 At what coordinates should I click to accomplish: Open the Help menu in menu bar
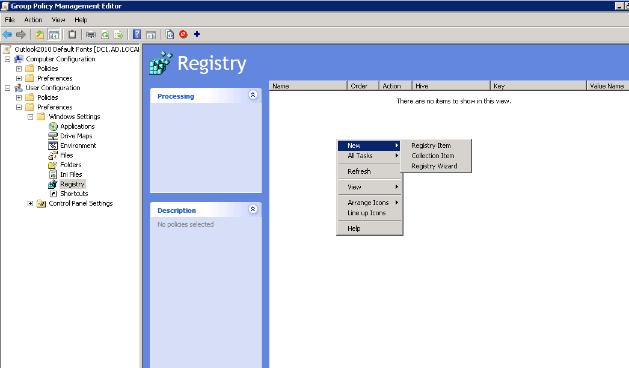click(x=81, y=20)
